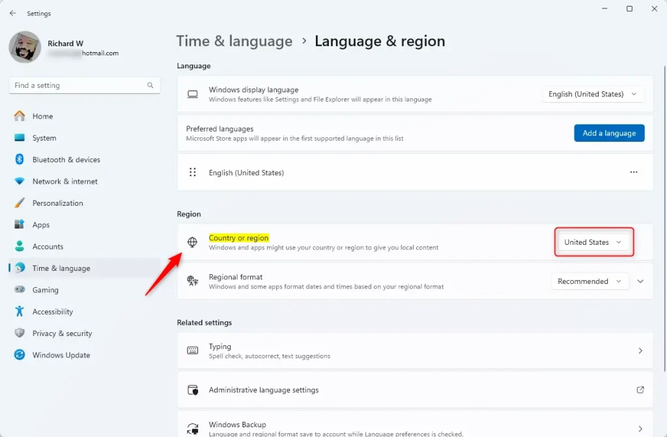Click the globe icon next to Country or region
The height and width of the screenshot is (437, 667).
(192, 242)
